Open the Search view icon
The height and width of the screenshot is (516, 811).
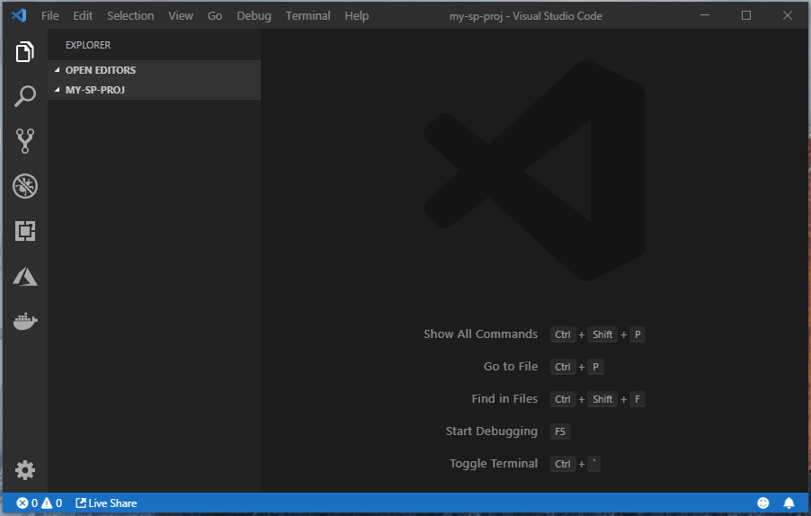(25, 96)
